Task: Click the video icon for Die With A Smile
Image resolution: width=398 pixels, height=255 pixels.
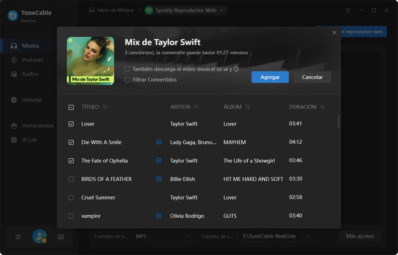Action: pos(159,142)
